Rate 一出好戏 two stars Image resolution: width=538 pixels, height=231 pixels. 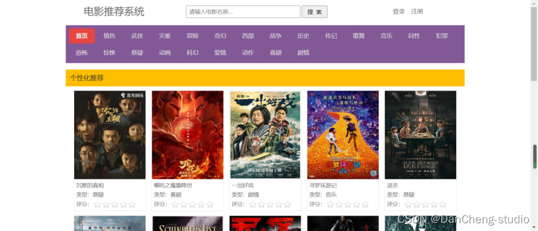point(262,204)
